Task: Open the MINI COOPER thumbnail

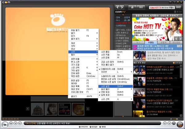Action: coord(64,109)
